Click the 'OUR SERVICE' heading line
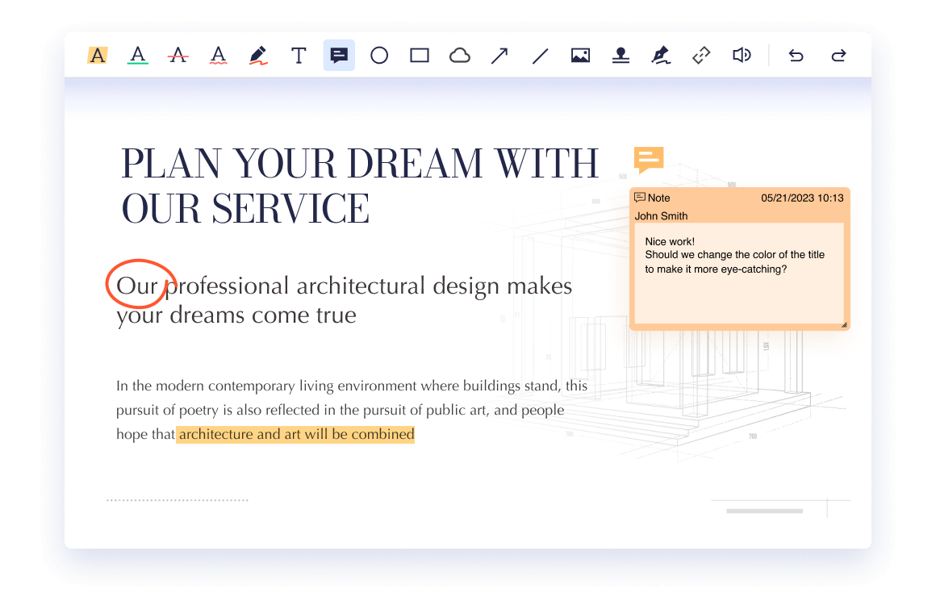This screenshot has height=597, width=936. point(245,209)
